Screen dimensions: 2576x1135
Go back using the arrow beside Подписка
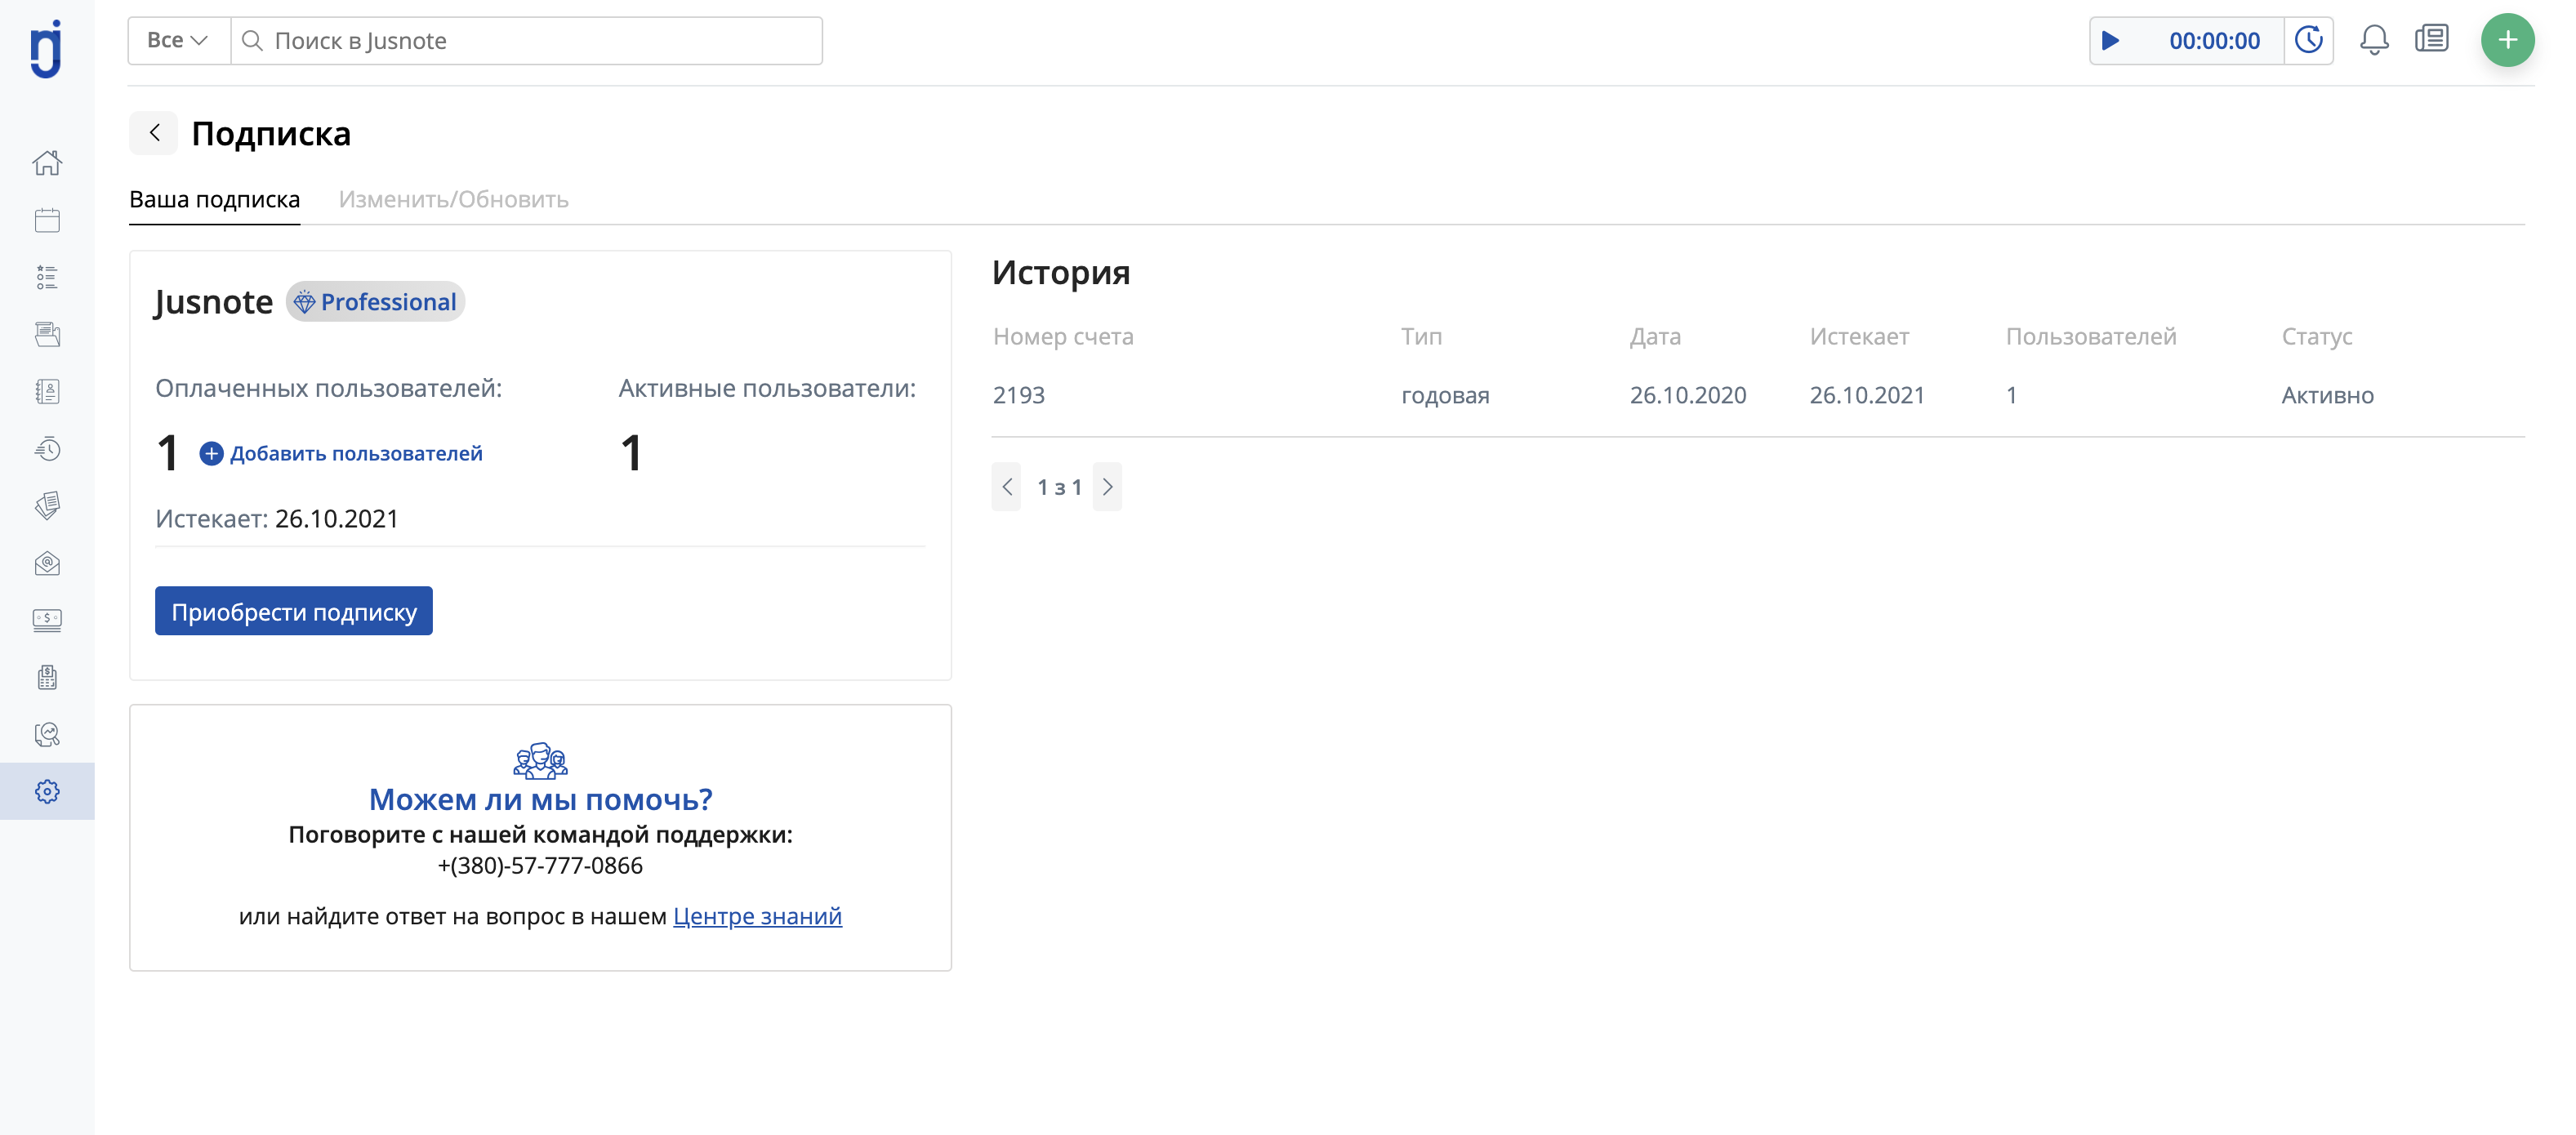pos(154,133)
